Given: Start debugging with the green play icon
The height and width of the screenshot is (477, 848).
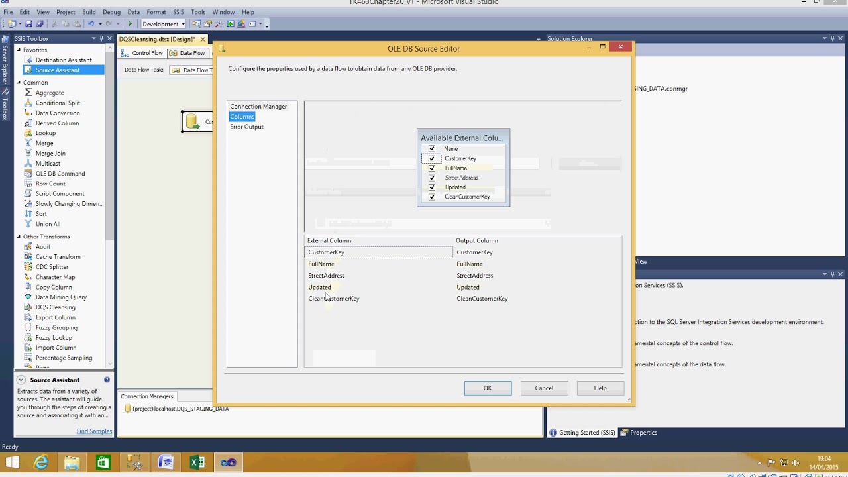Looking at the screenshot, I should 130,24.
